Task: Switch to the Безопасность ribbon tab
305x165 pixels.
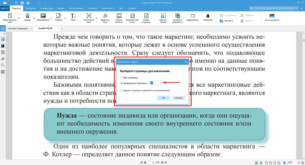Action: click(x=108, y=8)
